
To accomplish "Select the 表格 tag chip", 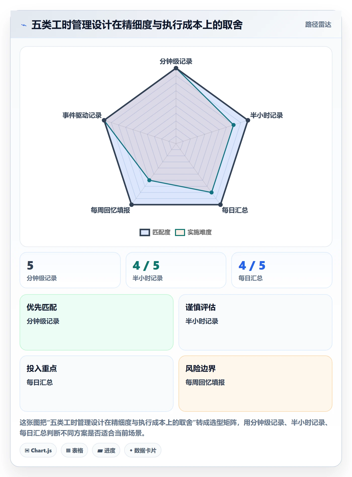I will coord(74,450).
